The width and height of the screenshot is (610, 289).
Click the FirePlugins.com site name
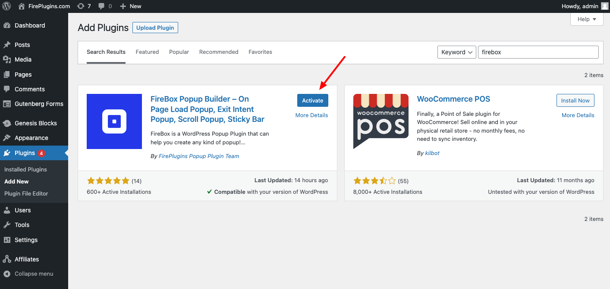tap(50, 6)
